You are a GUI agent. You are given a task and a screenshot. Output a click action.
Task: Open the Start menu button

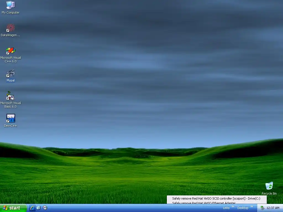pos(13,208)
